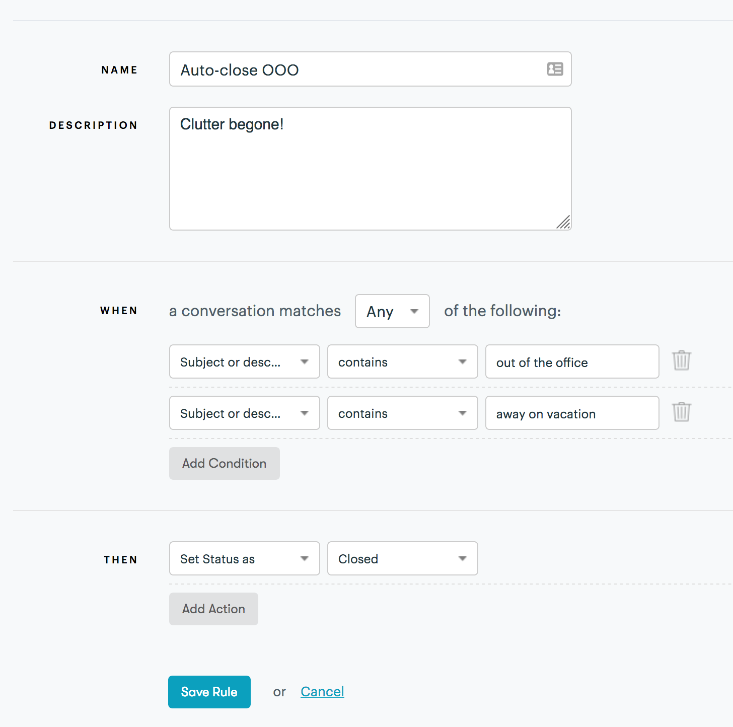Image resolution: width=733 pixels, height=727 pixels.
Task: Grab the description box resize handle
Action: pos(564,222)
